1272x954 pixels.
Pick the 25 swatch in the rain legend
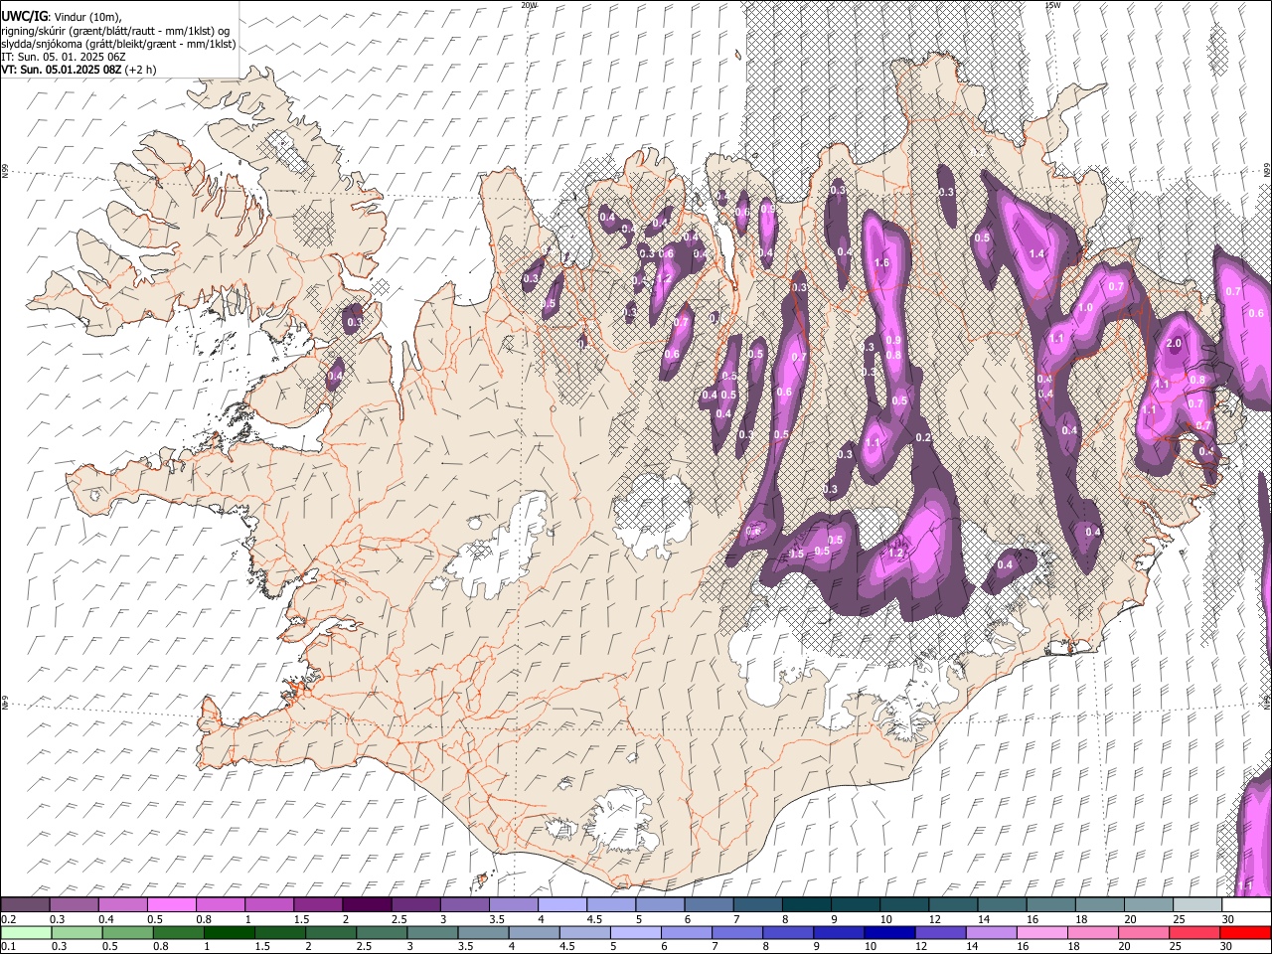point(1194,932)
